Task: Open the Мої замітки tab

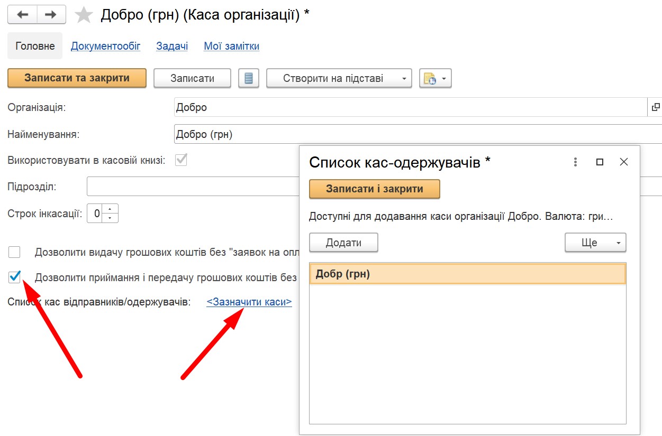Action: click(232, 46)
